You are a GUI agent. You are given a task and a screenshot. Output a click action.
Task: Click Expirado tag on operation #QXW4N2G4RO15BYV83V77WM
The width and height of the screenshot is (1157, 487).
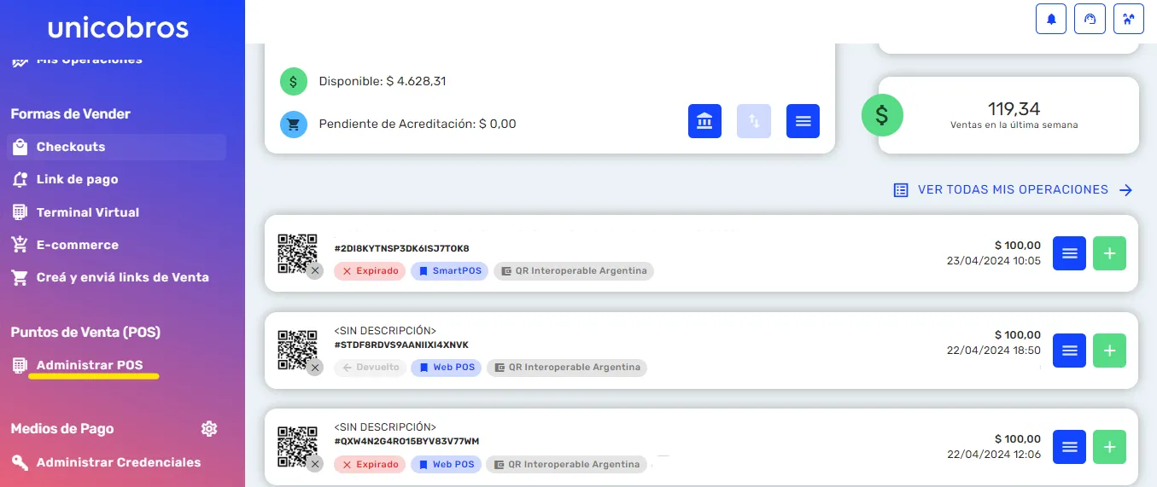[x=370, y=465]
